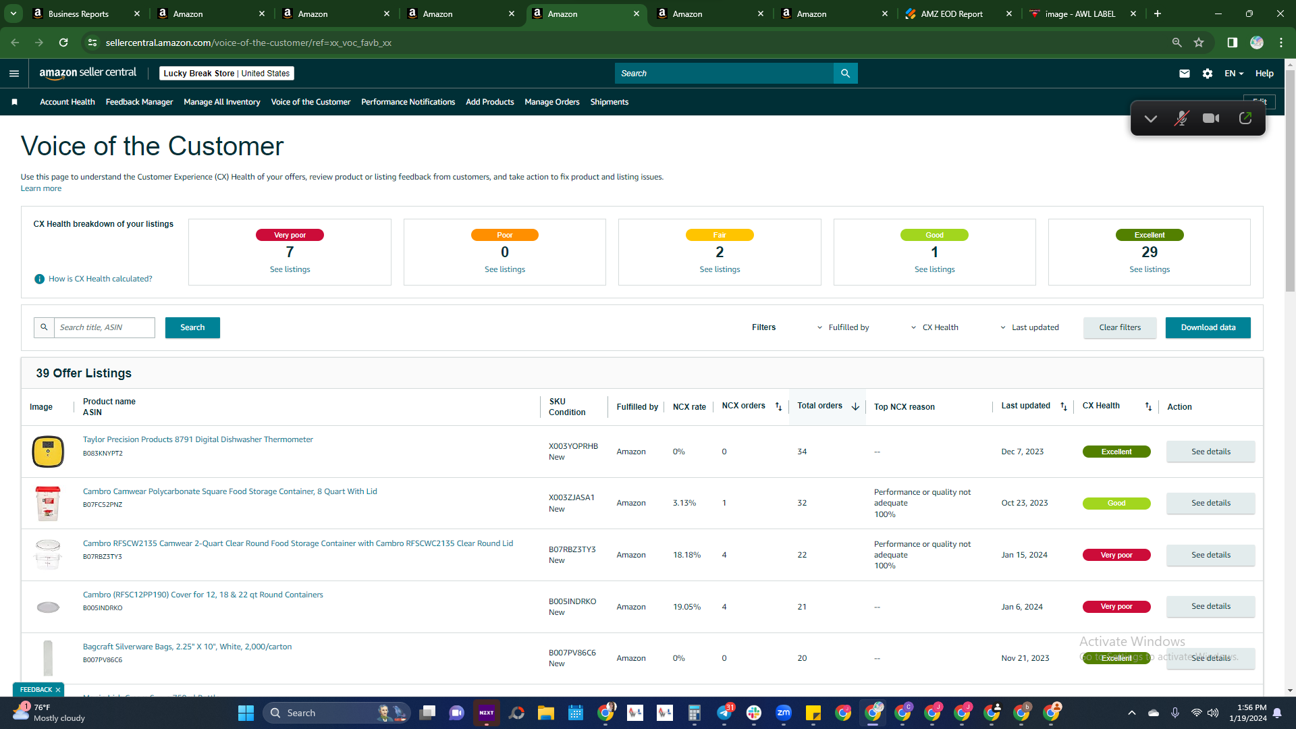
Task: Open the Chrome three-dot menu
Action: (x=1281, y=43)
